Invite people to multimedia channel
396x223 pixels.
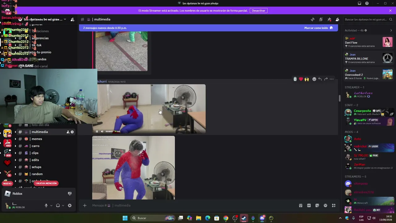pyautogui.click(x=68, y=132)
